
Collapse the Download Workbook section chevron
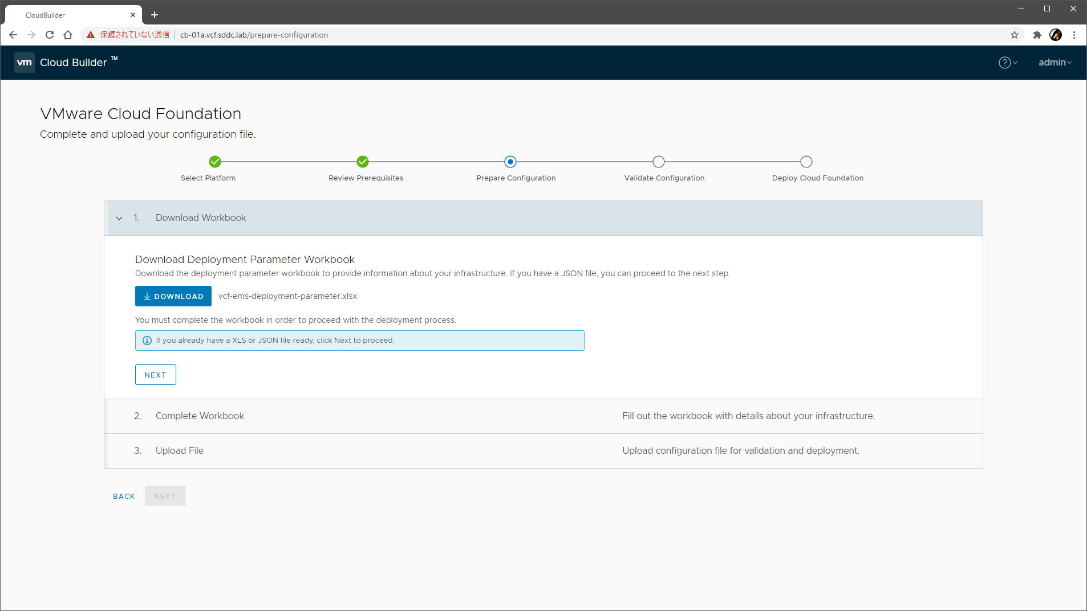coord(119,218)
